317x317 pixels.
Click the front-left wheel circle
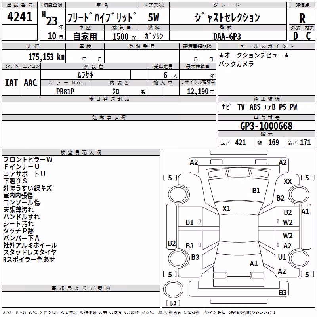pyautogui.click(x=179, y=195)
